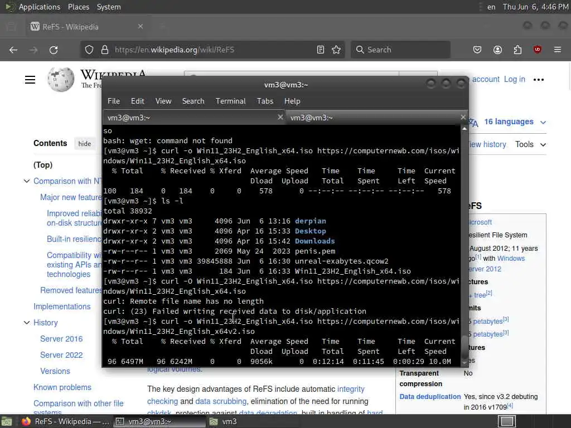Open the Tools dropdown on Wikipedia
Screen dimensions: 571x428
pyautogui.click(x=530, y=144)
